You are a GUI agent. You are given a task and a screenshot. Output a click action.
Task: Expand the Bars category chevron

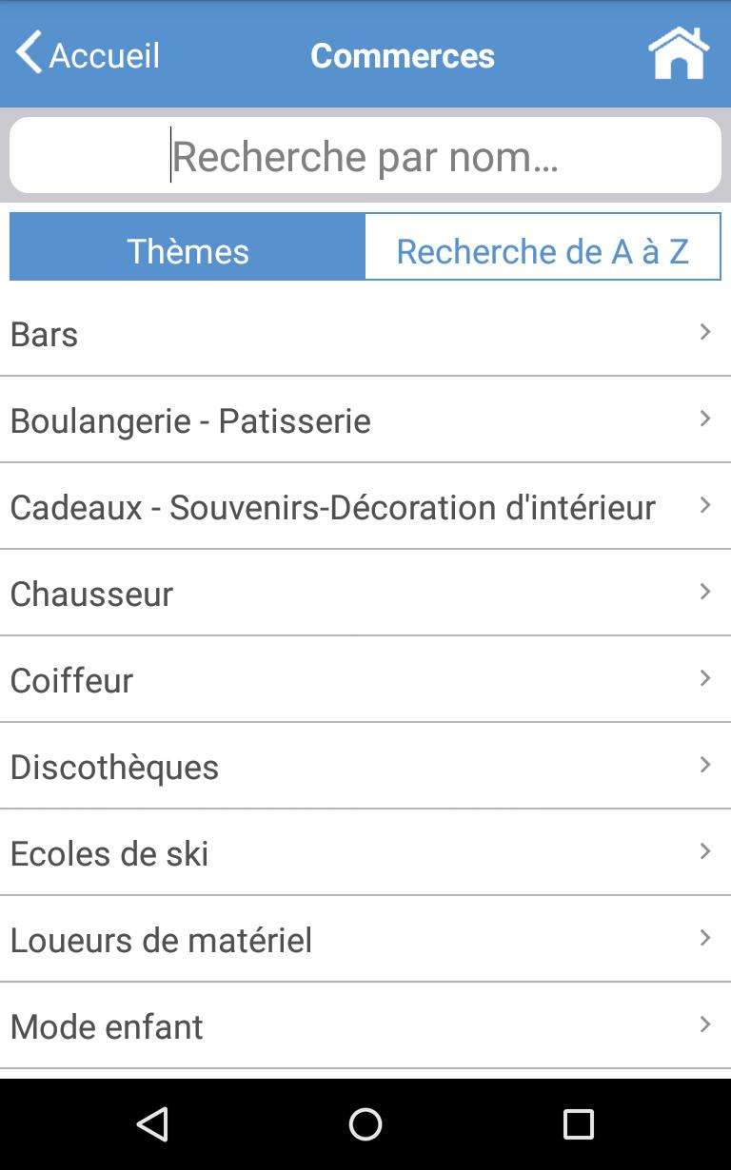click(705, 332)
